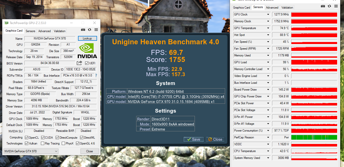Open the CPU Temperature sensor dropdown
Screen dimensions: 344x167
(268, 151)
